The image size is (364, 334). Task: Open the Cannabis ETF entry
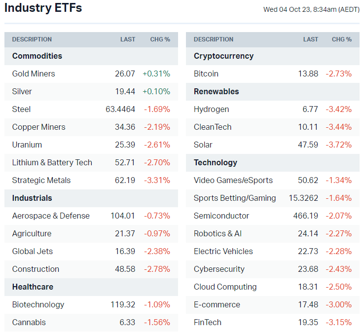(x=29, y=322)
